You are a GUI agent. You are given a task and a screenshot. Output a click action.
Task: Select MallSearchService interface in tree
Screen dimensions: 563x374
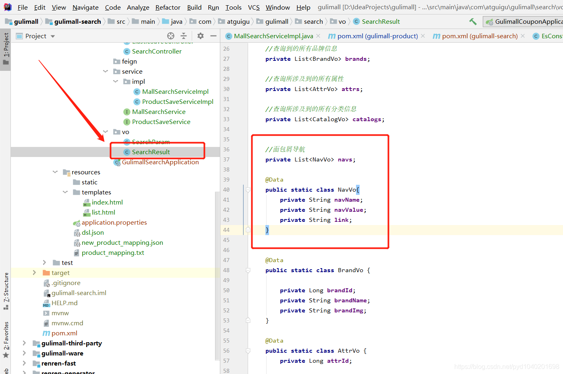(159, 112)
